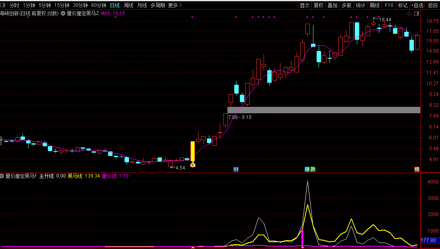
Task: Open the 复权 adjustment setting
Action: (318, 5)
